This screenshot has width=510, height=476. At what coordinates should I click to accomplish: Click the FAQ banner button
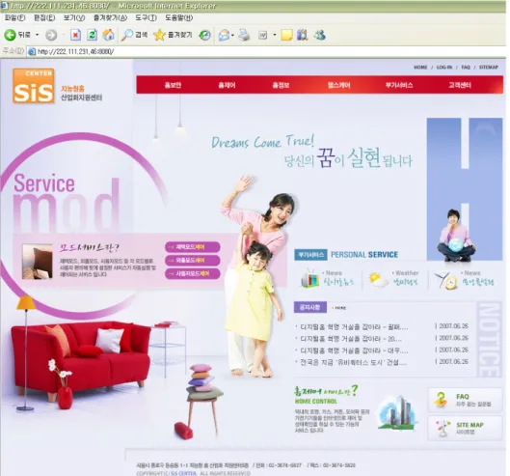[x=465, y=400]
